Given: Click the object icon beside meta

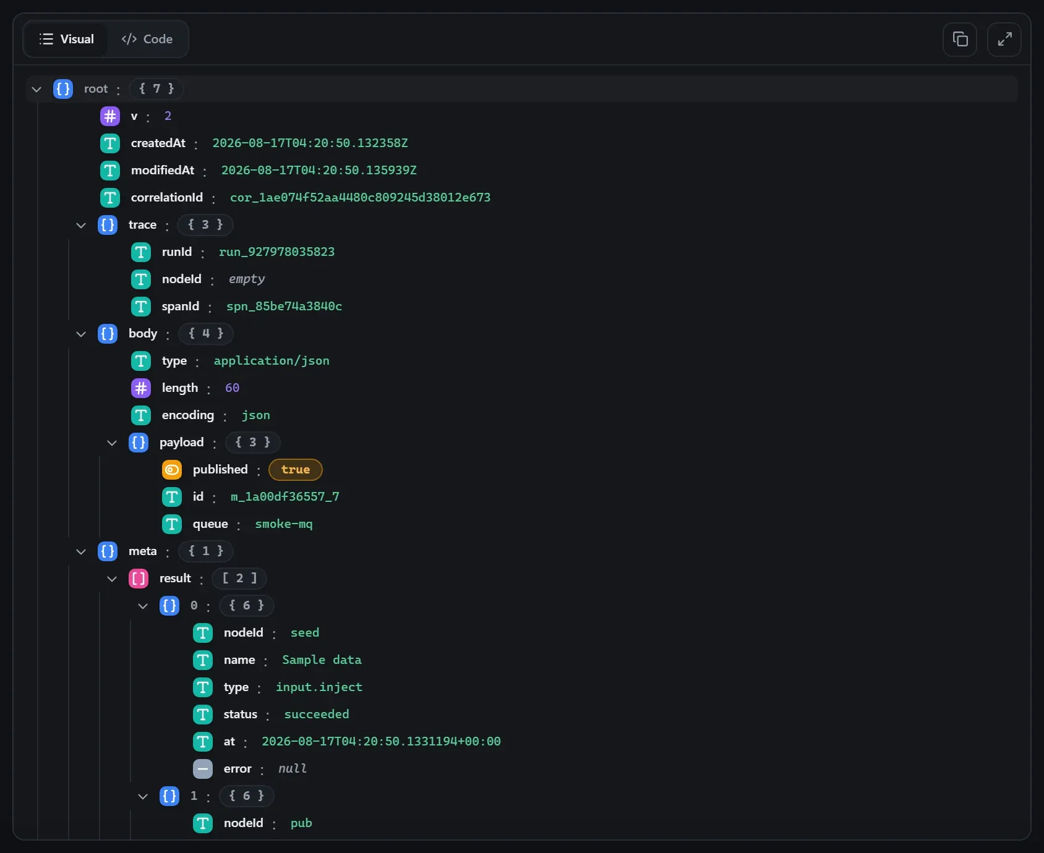Looking at the screenshot, I should (x=108, y=551).
